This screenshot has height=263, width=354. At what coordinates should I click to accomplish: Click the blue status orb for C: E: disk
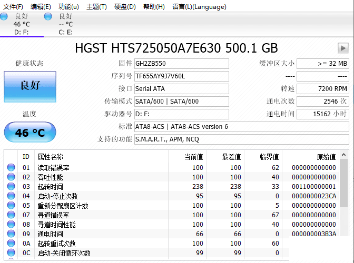click(x=48, y=16)
